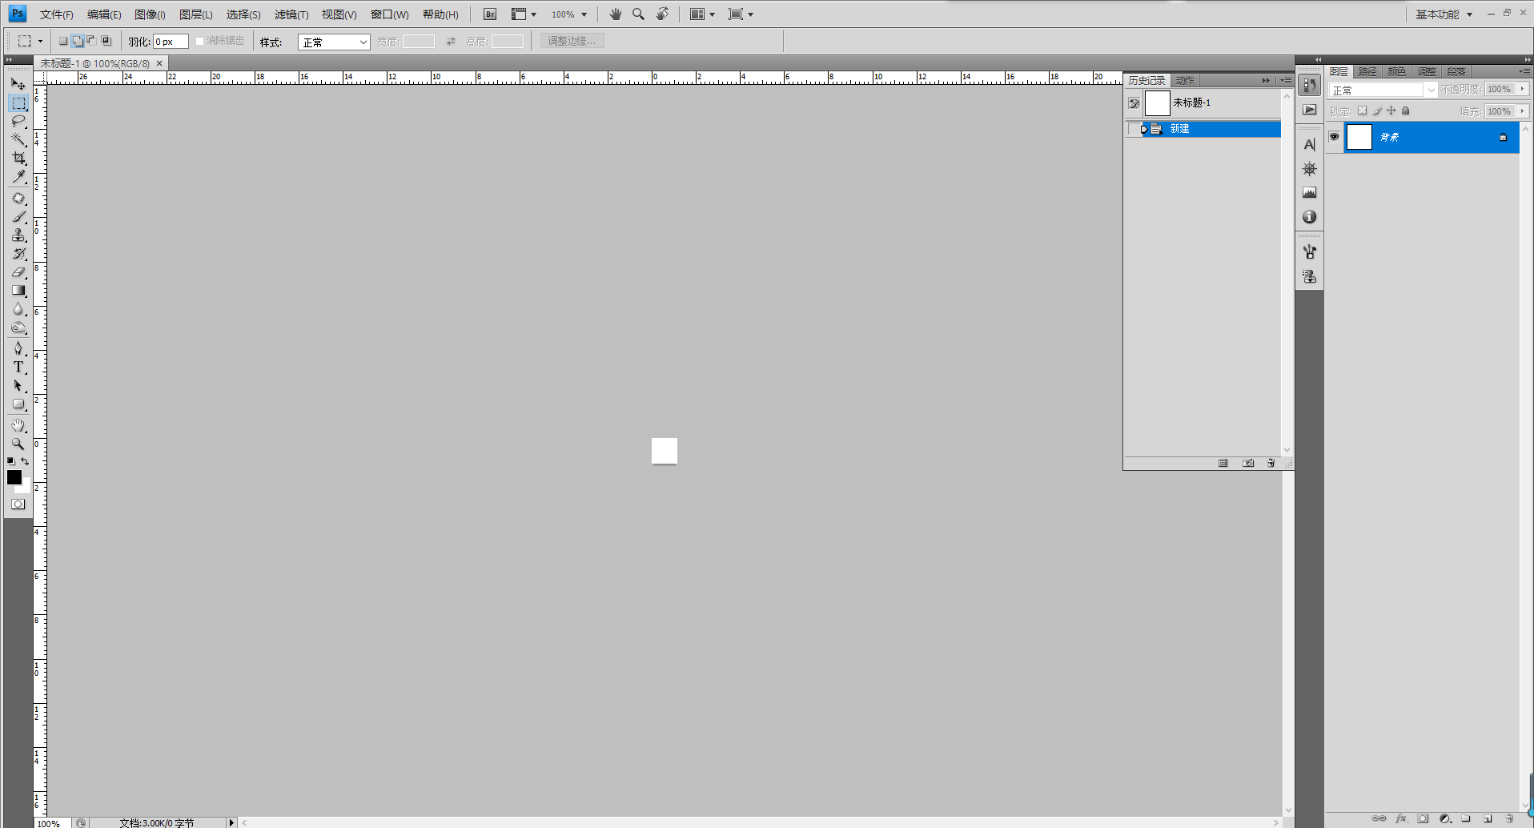Viewport: 1534px width, 828px height.
Task: Swap foreground and background colors
Action: point(25,461)
